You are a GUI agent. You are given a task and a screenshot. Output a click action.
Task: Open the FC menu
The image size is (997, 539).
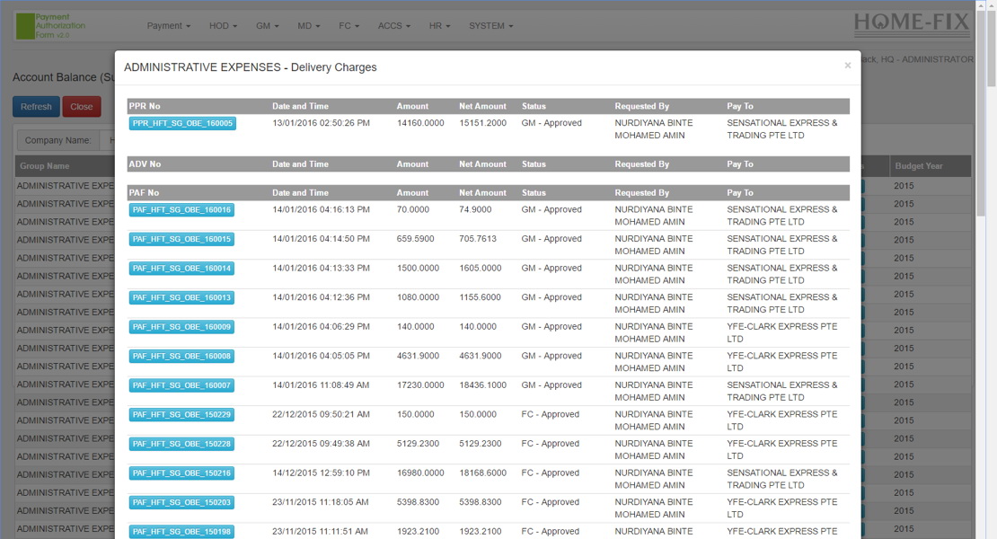click(349, 26)
